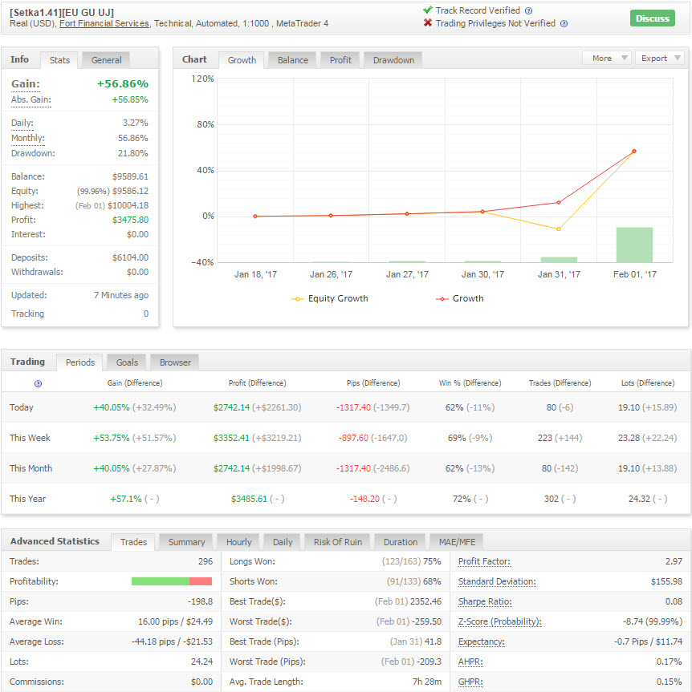This screenshot has height=692, width=692.
Task: Toggle the Growth legend entry
Action: 459,299
